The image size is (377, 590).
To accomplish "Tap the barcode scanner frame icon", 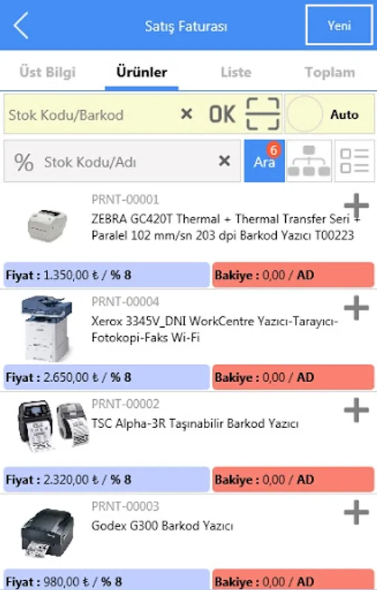I will (263, 113).
